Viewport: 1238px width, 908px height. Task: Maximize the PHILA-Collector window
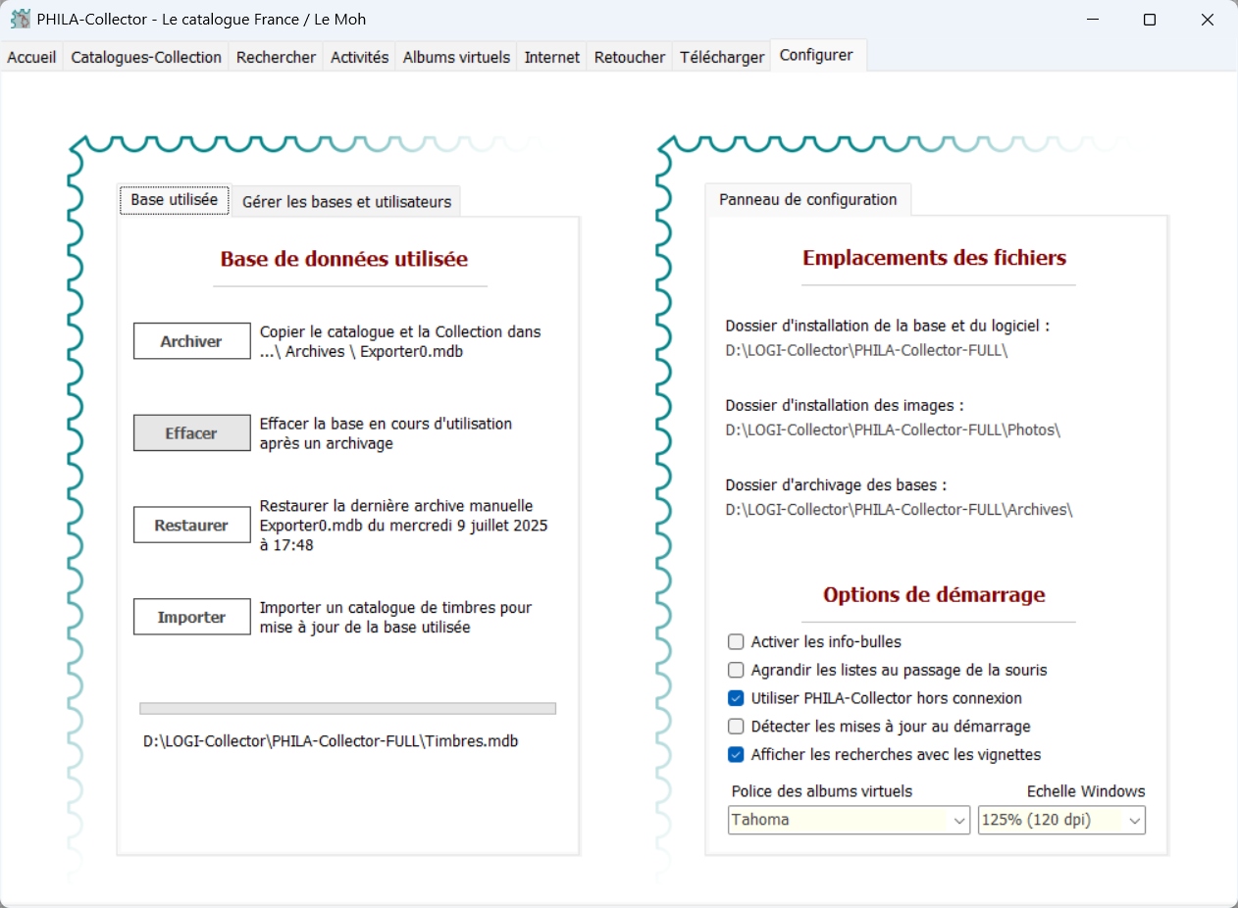[x=1150, y=20]
